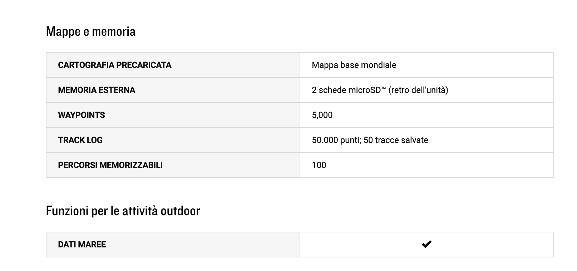Click the Dati Maree checkmark icon
The height and width of the screenshot is (271, 577).
coord(426,244)
